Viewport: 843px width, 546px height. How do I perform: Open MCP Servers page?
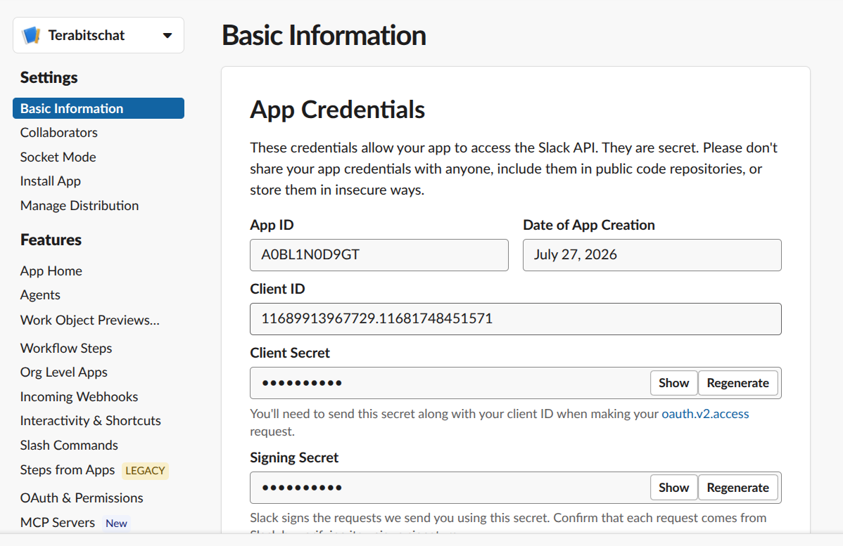click(58, 523)
